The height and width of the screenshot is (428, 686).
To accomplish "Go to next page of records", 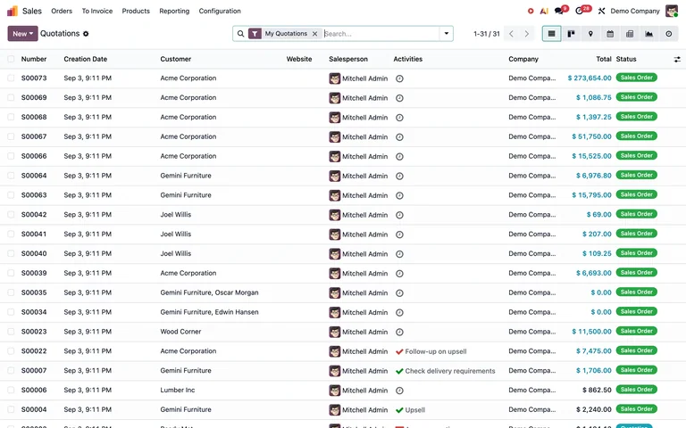I will (x=526, y=34).
